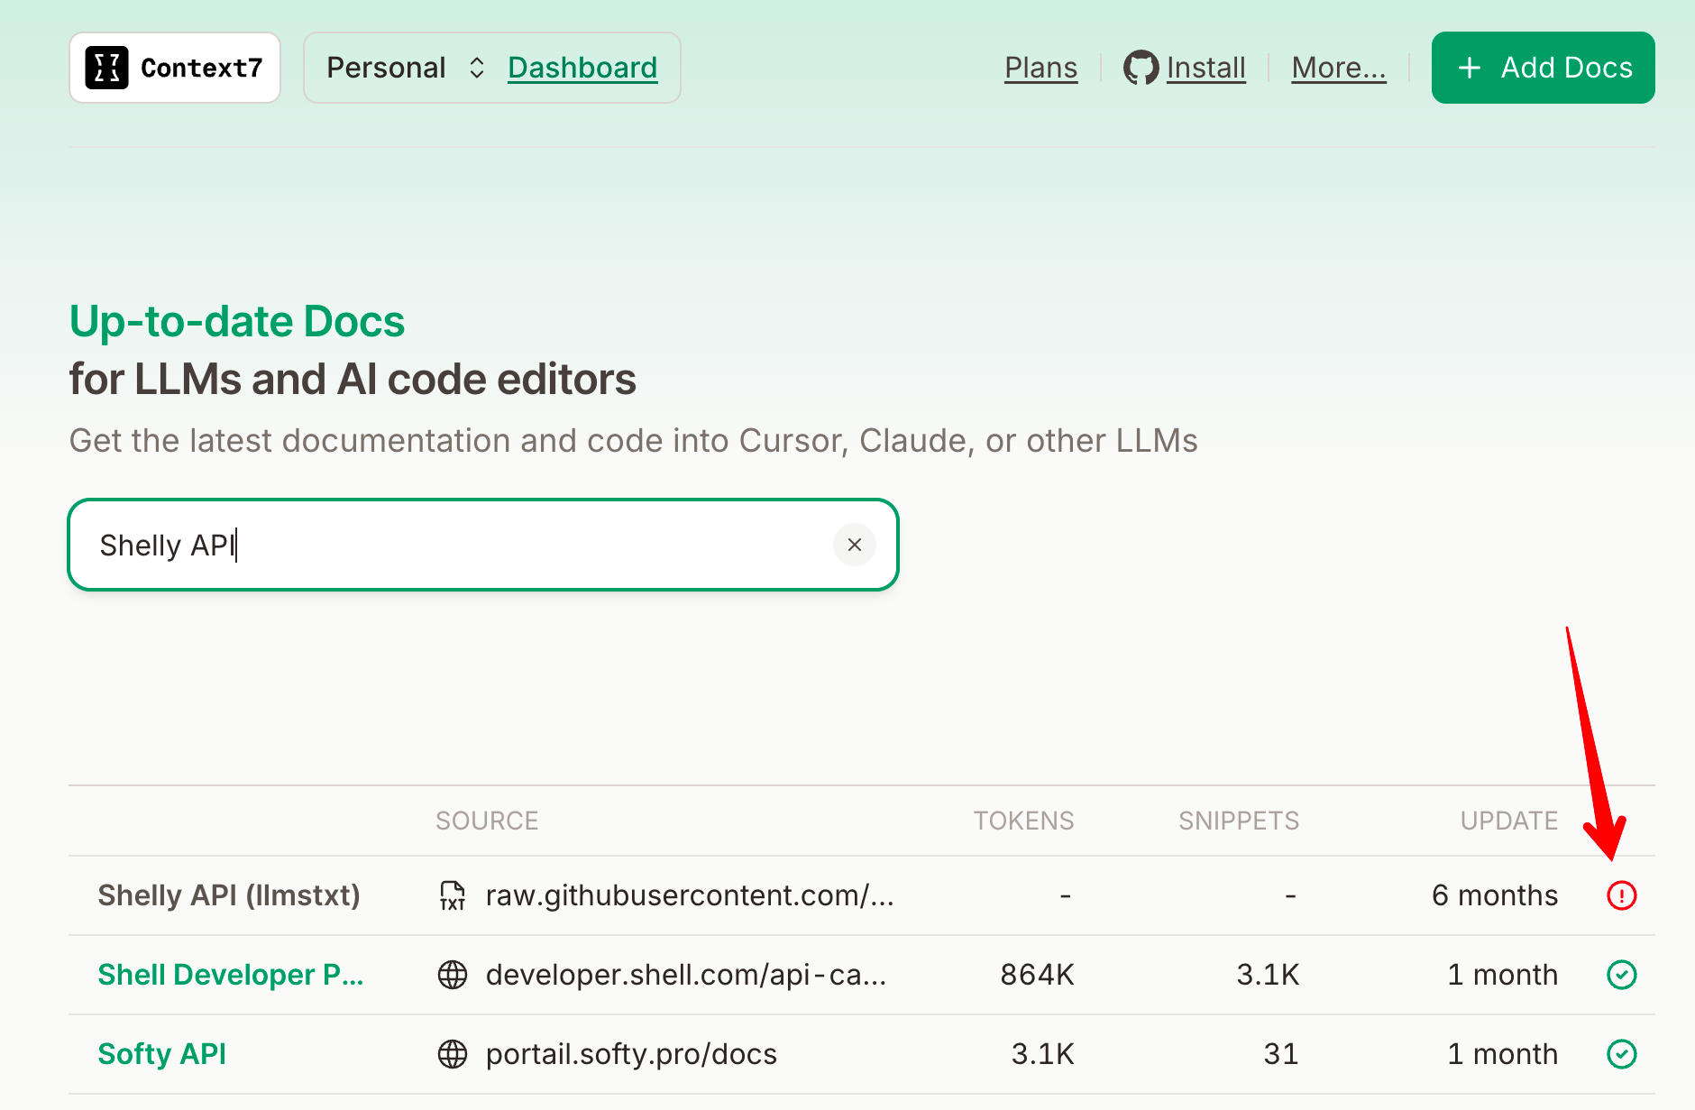1695x1110 pixels.
Task: Click the red error status icon
Action: point(1621,895)
